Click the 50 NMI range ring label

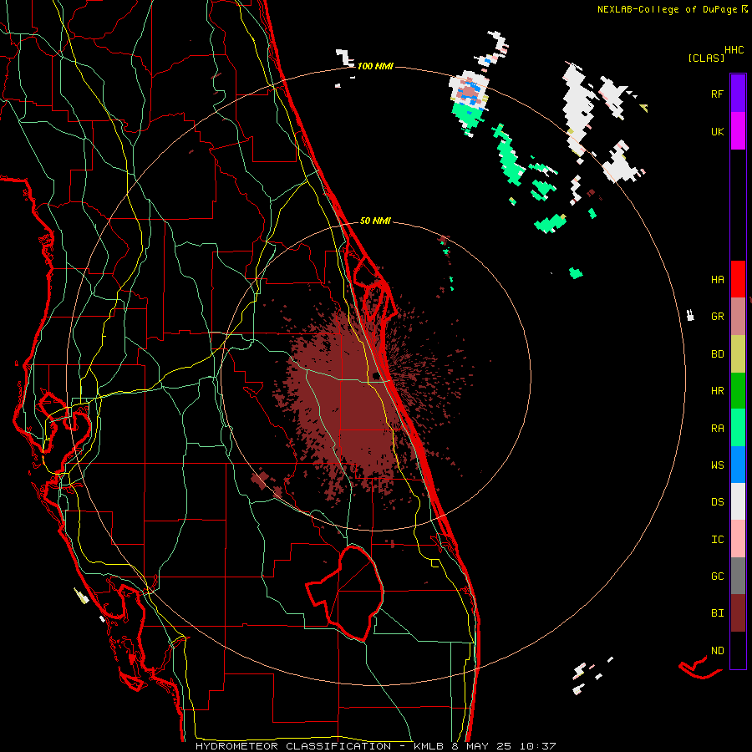[x=375, y=221]
